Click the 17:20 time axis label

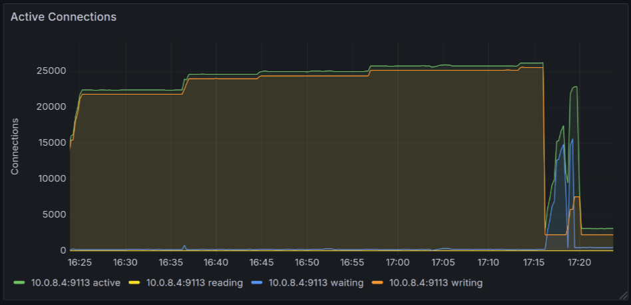pyautogui.click(x=580, y=262)
